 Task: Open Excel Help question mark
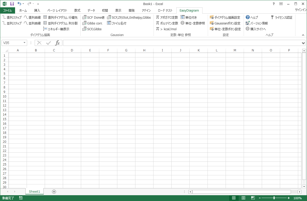point(274,4)
